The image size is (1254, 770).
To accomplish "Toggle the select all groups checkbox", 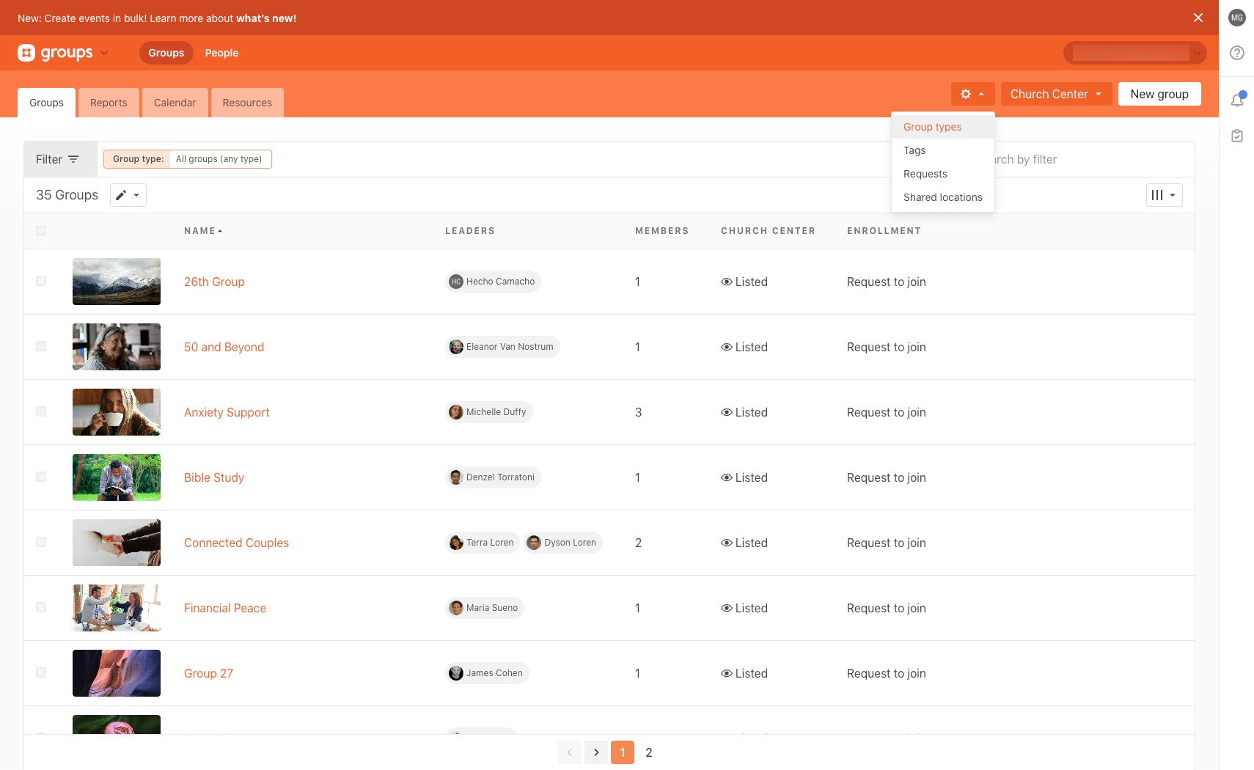I will tap(41, 231).
